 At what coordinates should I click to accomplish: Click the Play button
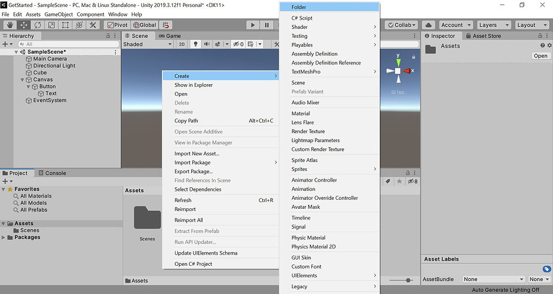(x=253, y=25)
